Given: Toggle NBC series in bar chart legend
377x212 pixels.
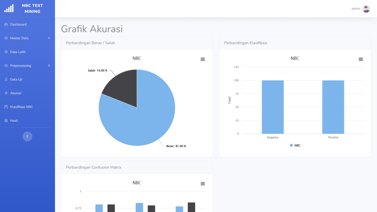Looking at the screenshot, I should click(x=295, y=145).
